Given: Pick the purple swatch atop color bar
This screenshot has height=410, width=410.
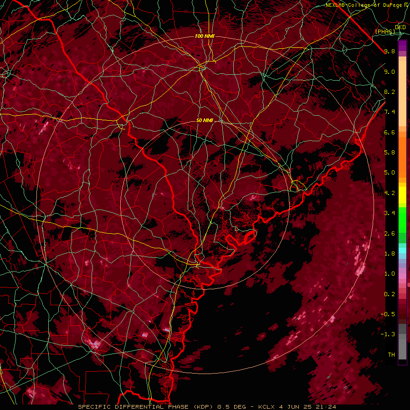Looking at the screenshot, I should coord(402,46).
